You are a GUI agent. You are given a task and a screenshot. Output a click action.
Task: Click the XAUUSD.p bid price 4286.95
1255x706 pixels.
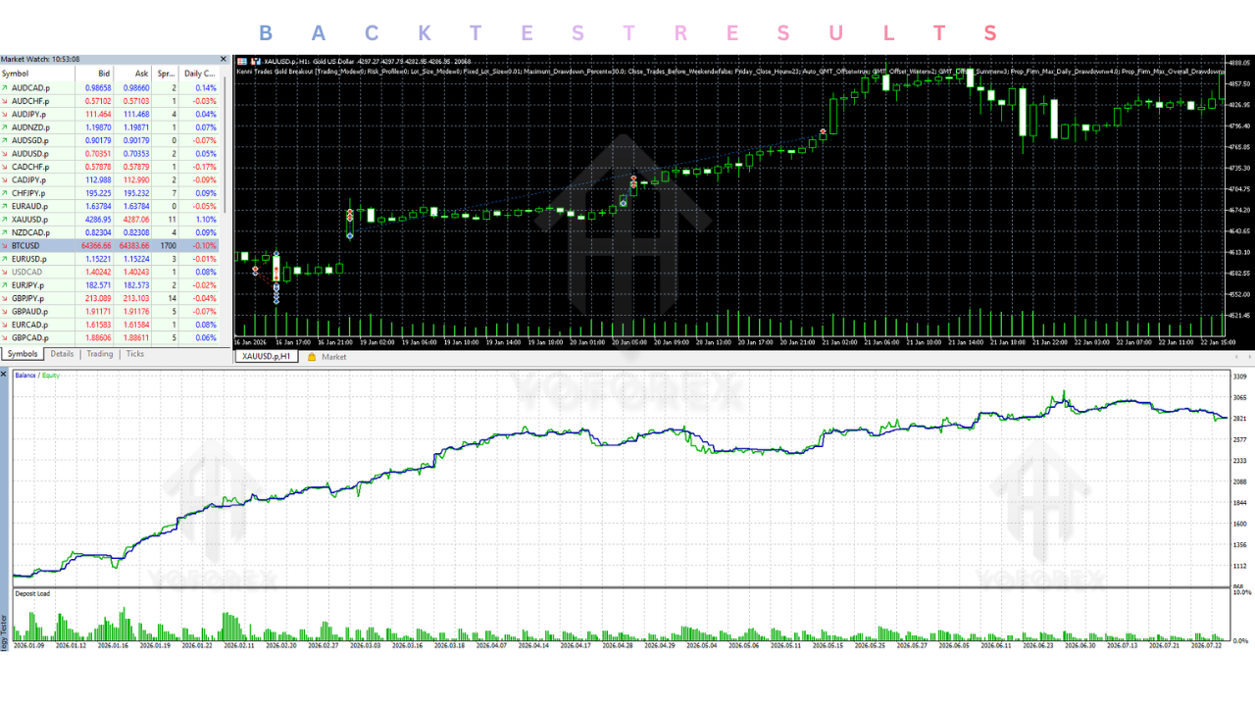98,220
